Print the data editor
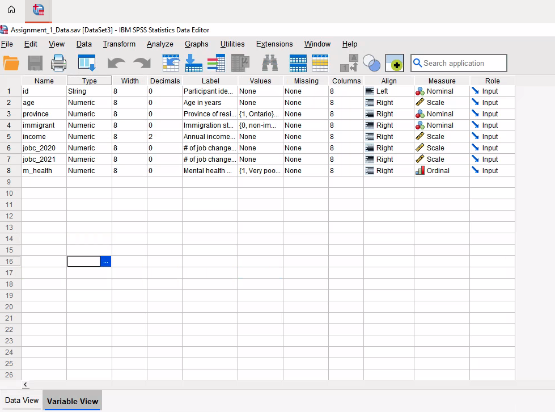The image size is (555, 412). pos(58,63)
